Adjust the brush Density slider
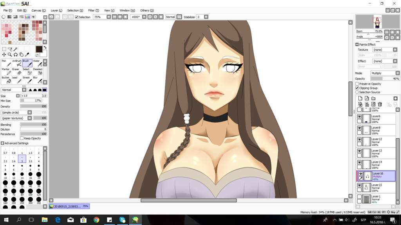The height and width of the screenshot is (225, 401). click(x=34, y=106)
